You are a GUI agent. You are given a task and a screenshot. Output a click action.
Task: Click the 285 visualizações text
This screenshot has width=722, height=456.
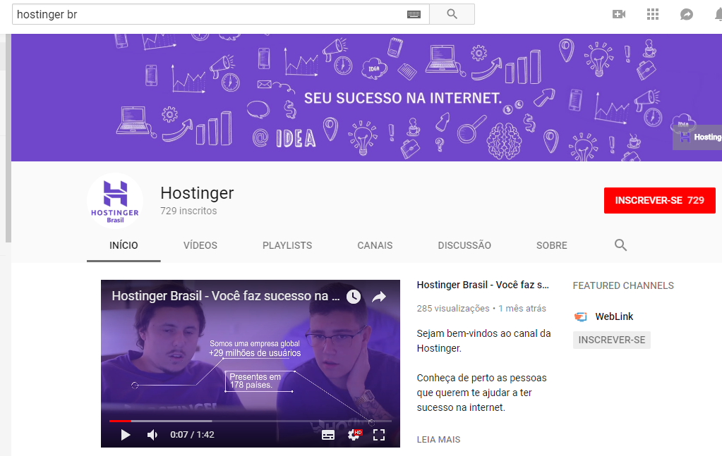pos(453,309)
